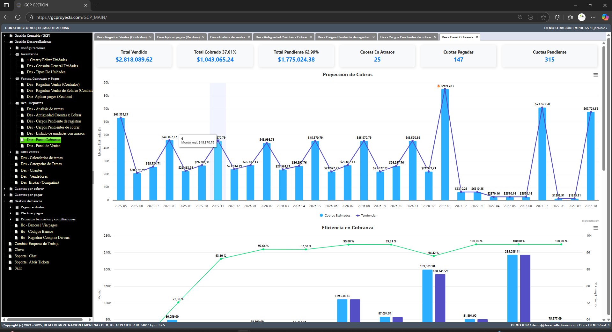Open Proyección de Cobros chart hamburger menu
This screenshot has width=612, height=332.
pos(595,75)
